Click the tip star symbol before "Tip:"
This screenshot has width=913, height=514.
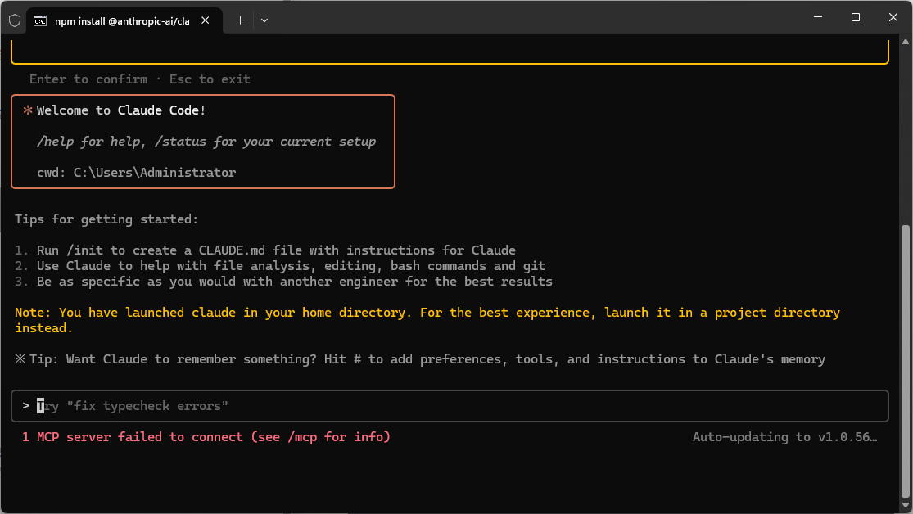[20, 358]
